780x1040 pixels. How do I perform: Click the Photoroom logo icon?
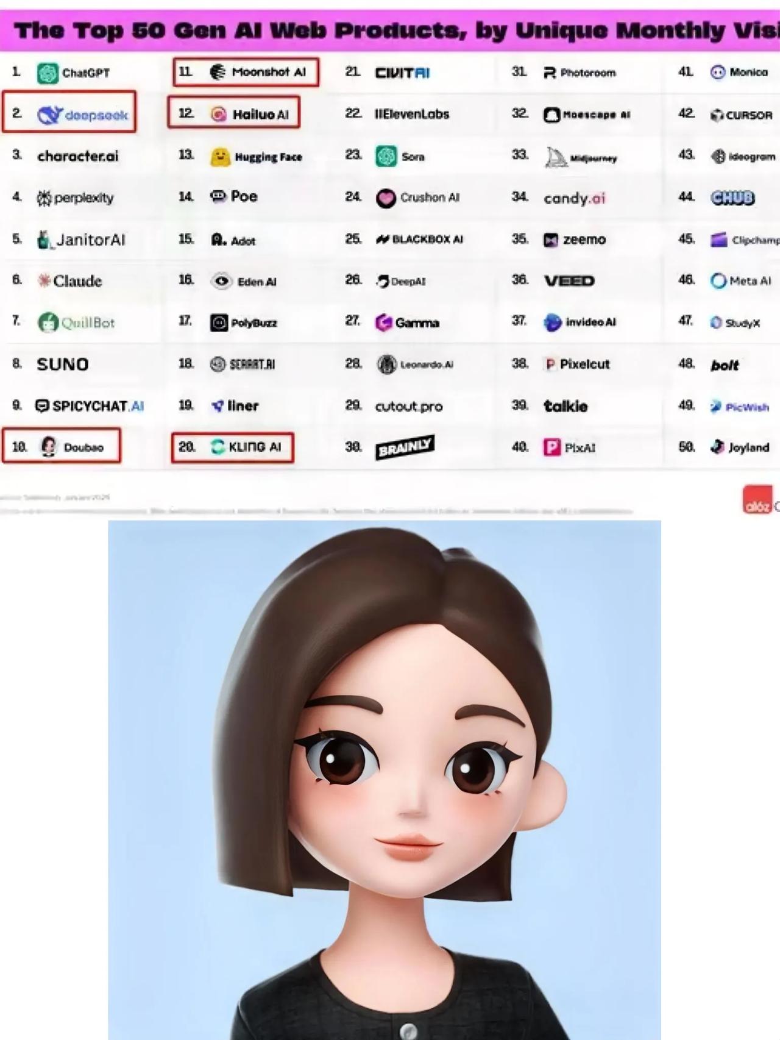pos(550,73)
